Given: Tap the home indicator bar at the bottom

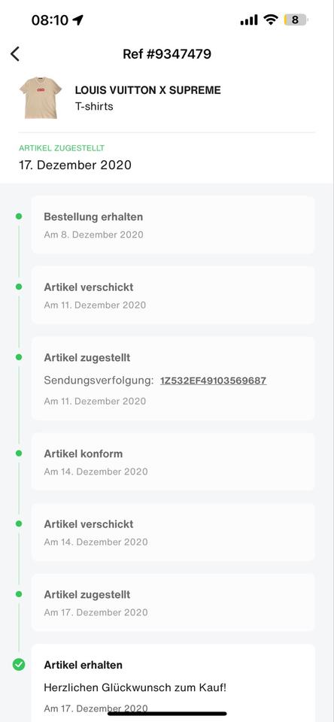Looking at the screenshot, I should click(x=167, y=713).
